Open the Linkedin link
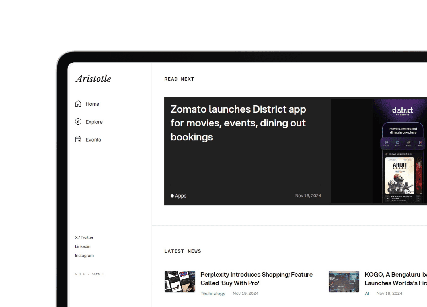Image resolution: width=427 pixels, height=307 pixels. 83,246
